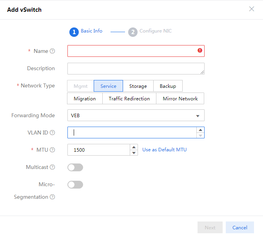Click into the Description text area

point(136,69)
